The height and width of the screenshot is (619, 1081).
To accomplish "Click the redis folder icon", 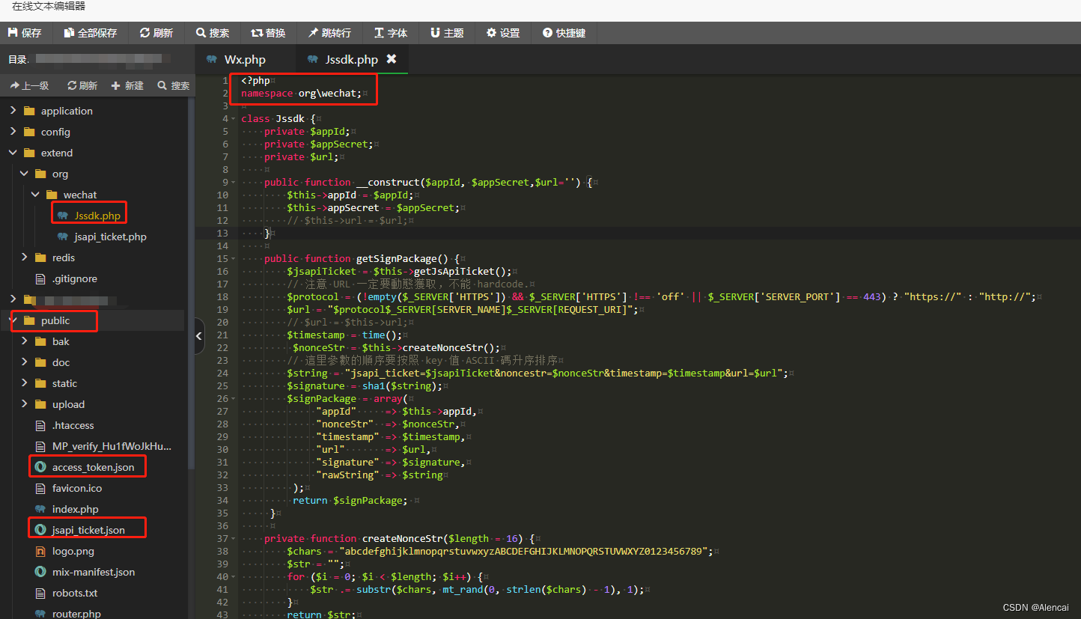I will click(x=40, y=257).
